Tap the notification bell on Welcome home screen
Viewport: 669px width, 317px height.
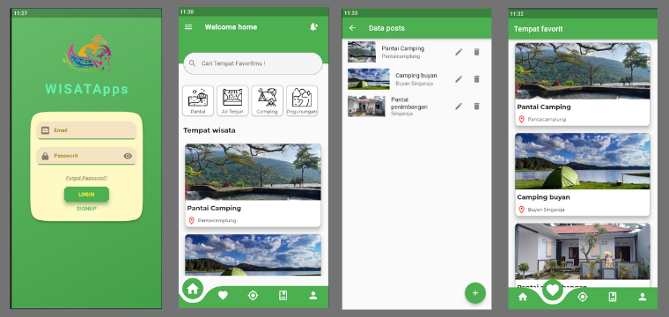pos(313,27)
